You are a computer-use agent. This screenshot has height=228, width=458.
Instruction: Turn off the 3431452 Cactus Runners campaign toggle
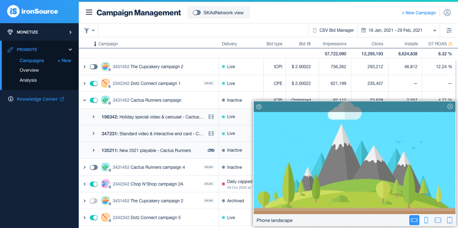pos(94,100)
